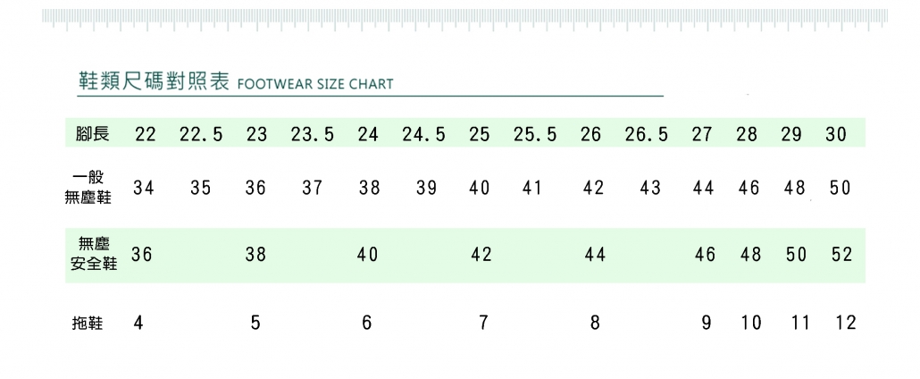Viewport: 920px width, 379px height.
Task: Click size 34 in 一般無塵鞋 row
Action: [143, 189]
